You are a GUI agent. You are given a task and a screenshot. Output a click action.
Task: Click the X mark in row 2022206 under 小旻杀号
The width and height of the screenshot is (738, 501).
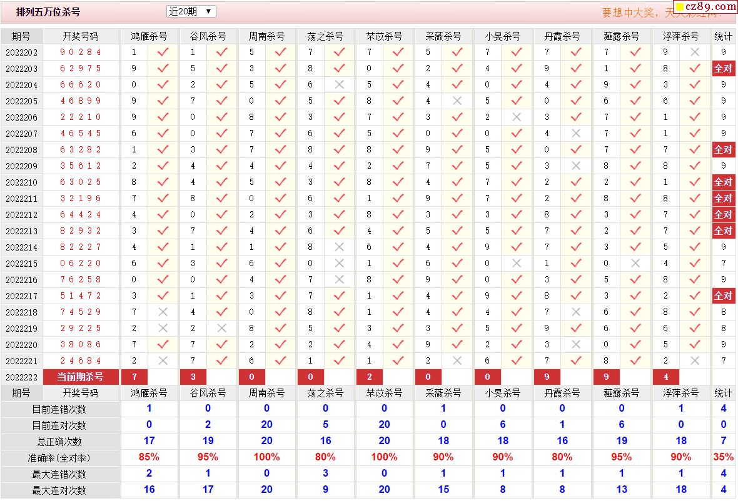pos(517,117)
